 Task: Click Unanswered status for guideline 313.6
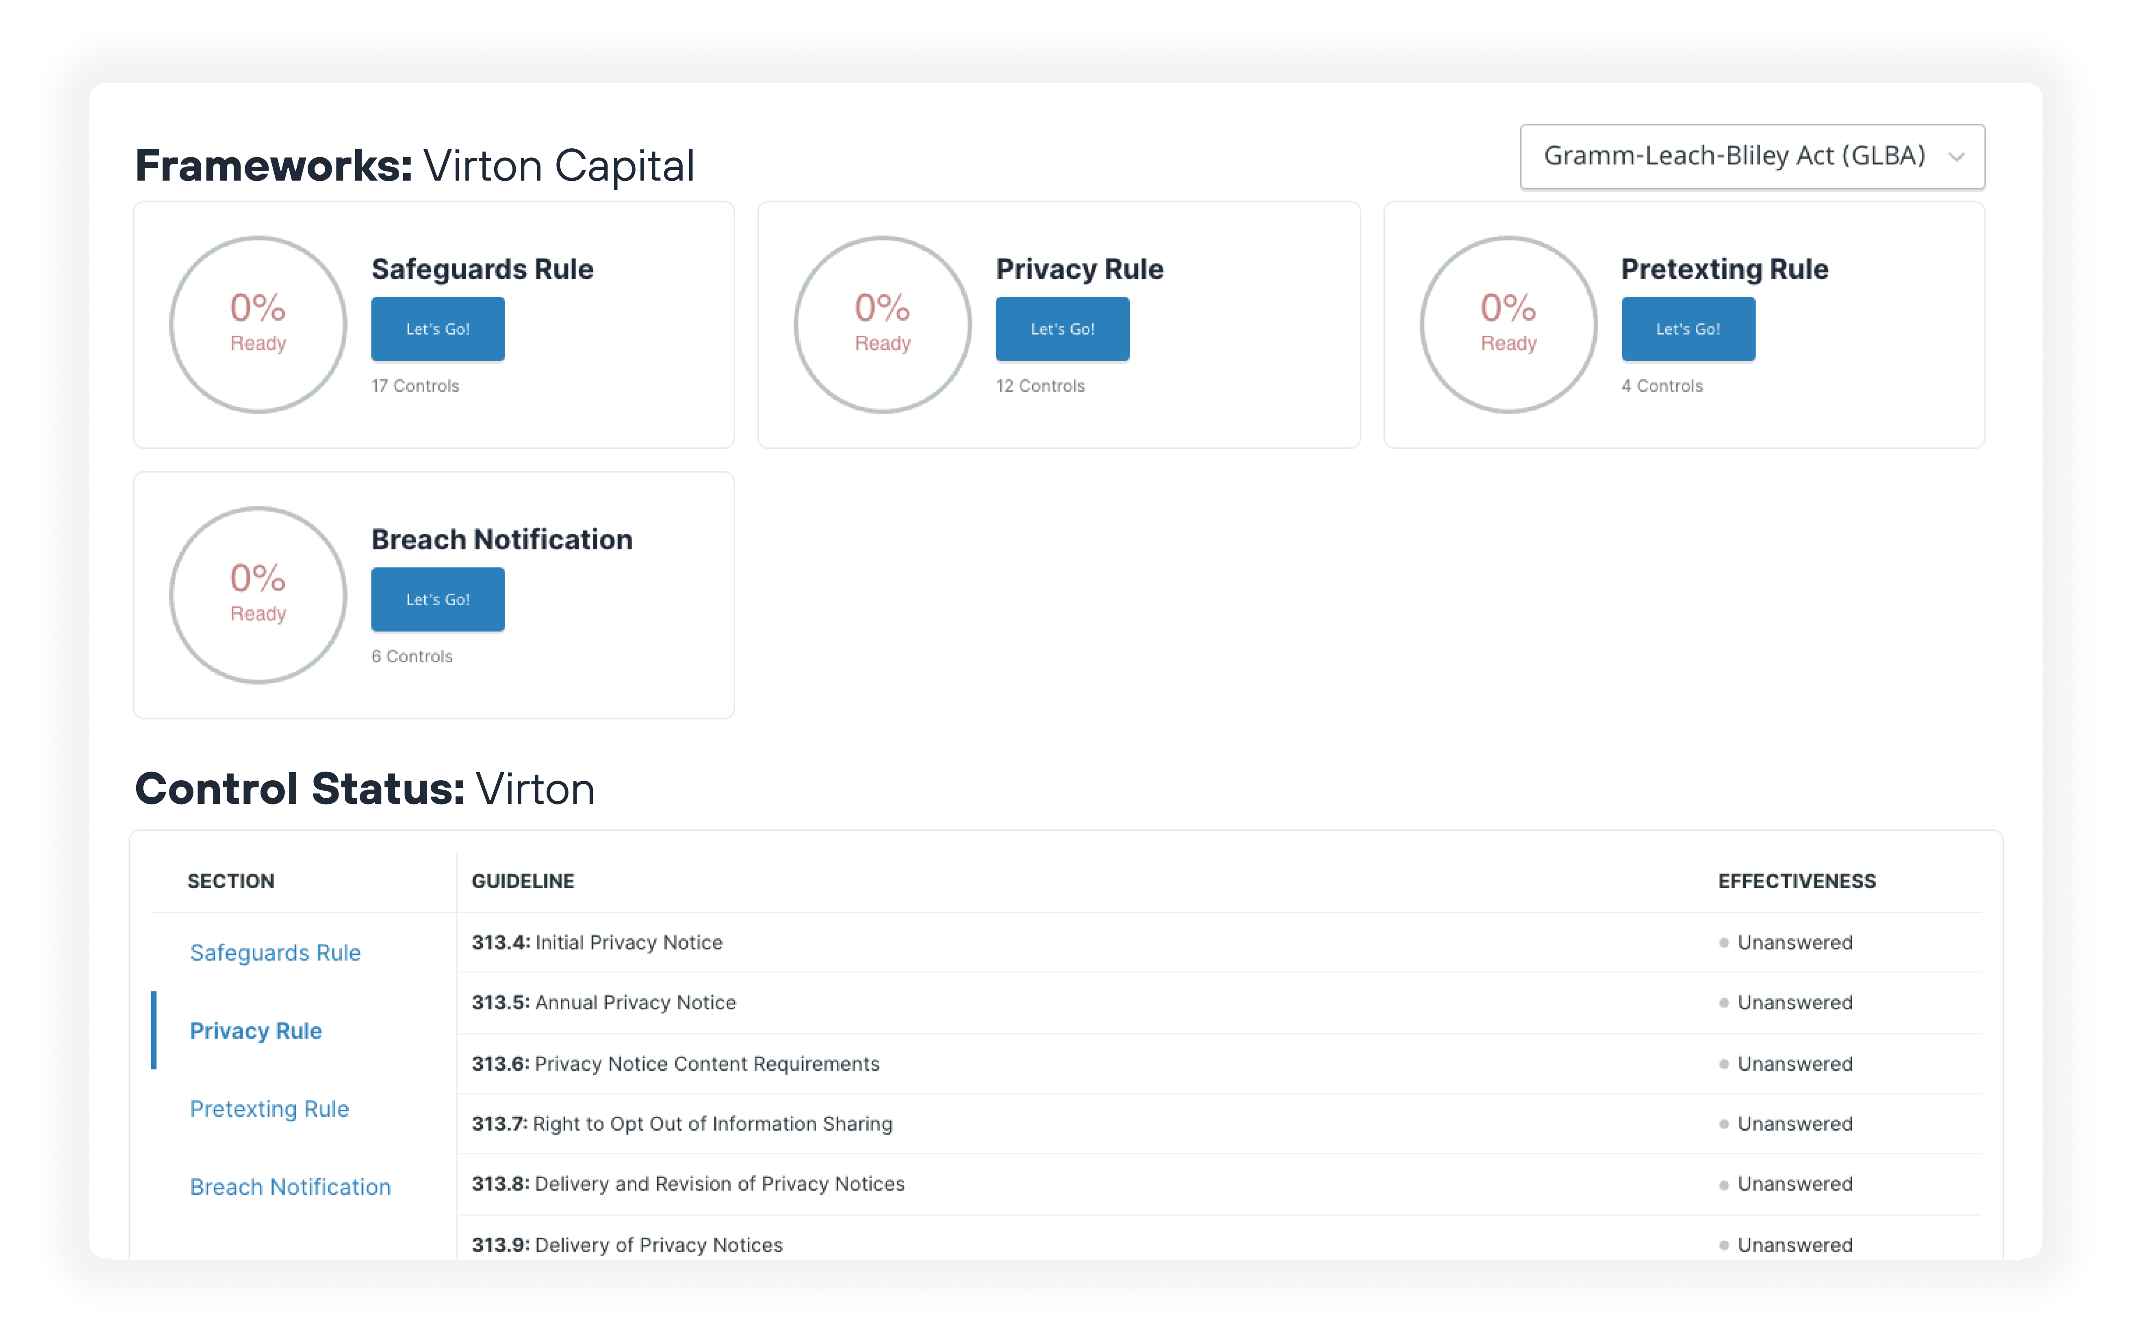1786,1064
